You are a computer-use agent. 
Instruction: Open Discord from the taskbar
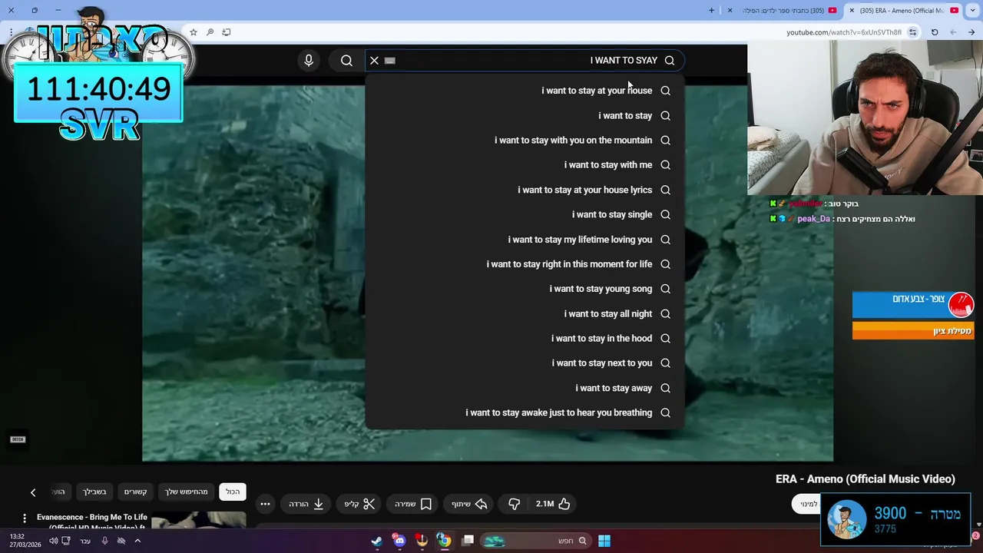click(399, 541)
